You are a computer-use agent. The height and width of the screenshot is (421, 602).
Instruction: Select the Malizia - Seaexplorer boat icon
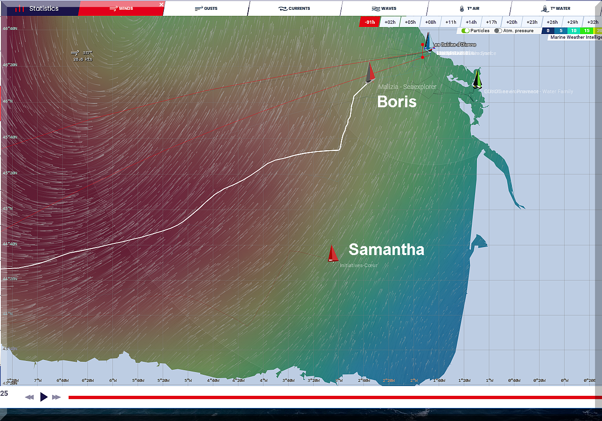pos(370,73)
